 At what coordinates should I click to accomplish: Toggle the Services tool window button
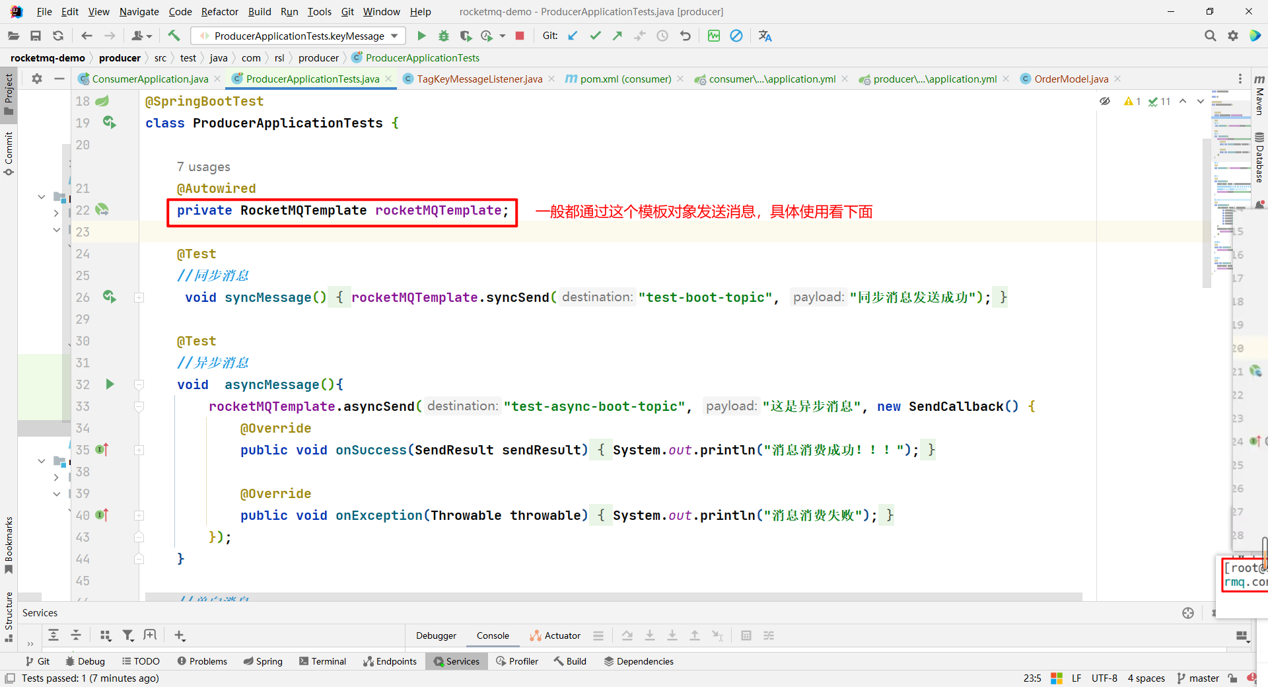456,661
